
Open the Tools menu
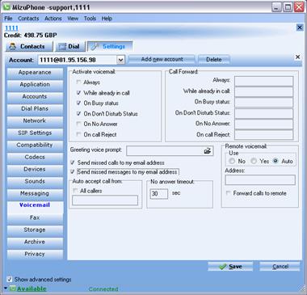90,19
